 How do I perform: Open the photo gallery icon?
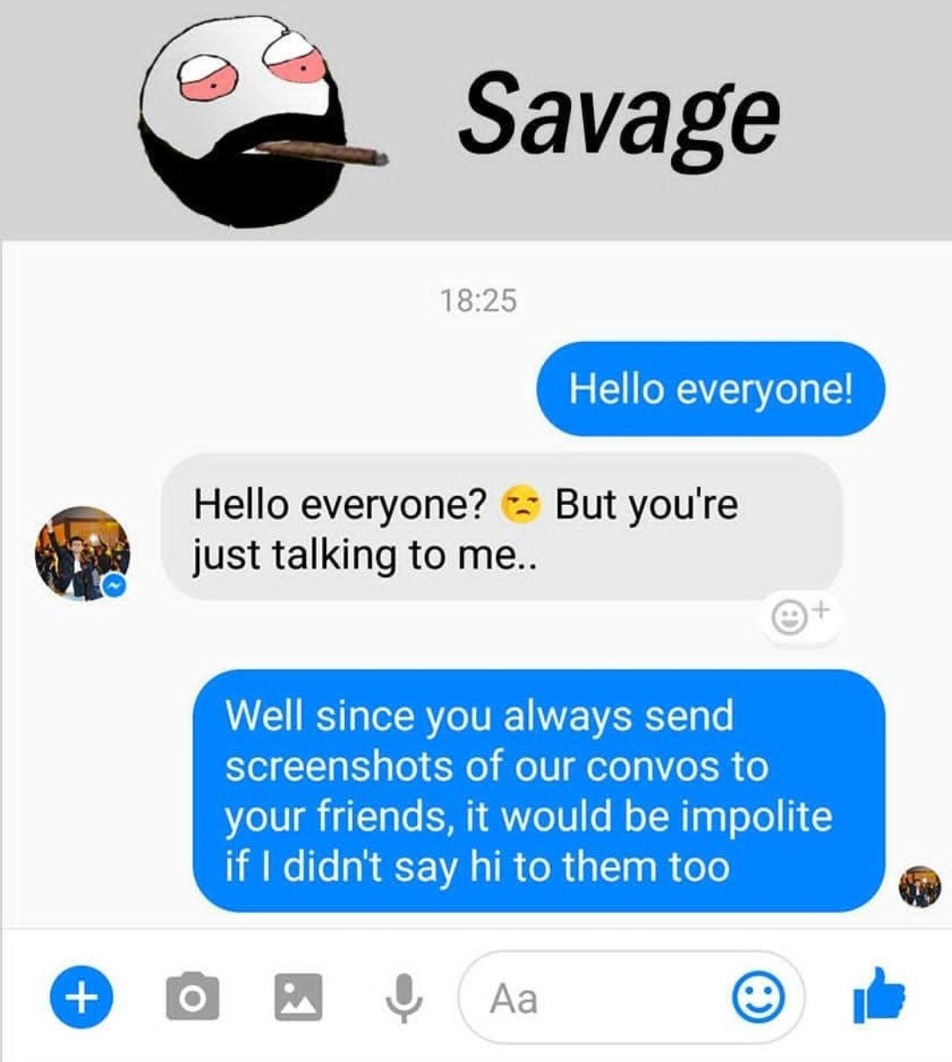click(x=298, y=997)
